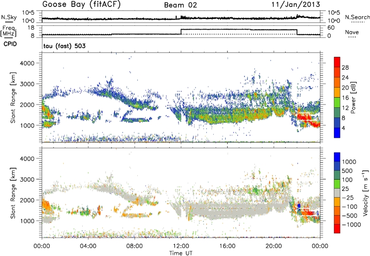Select the gray Velocity segment between 25 and -25
The image size is (370, 256).
pos(337,193)
